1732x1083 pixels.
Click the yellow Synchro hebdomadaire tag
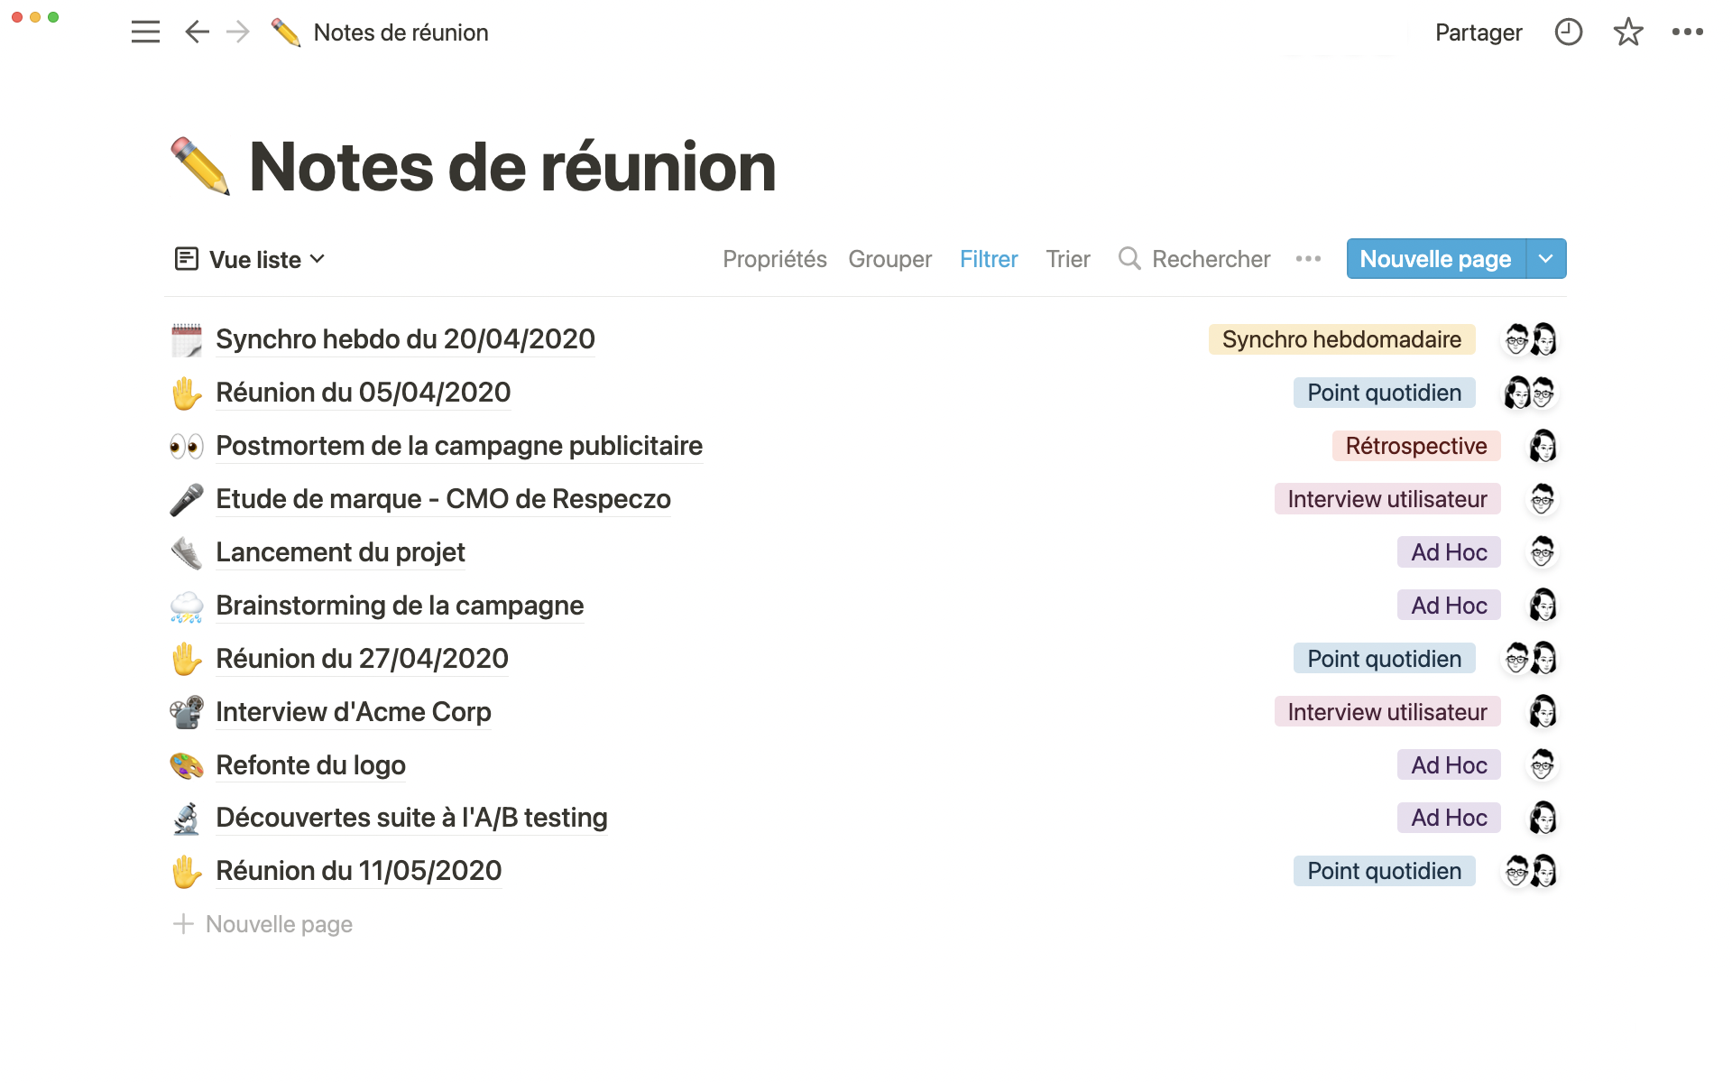tap(1341, 339)
